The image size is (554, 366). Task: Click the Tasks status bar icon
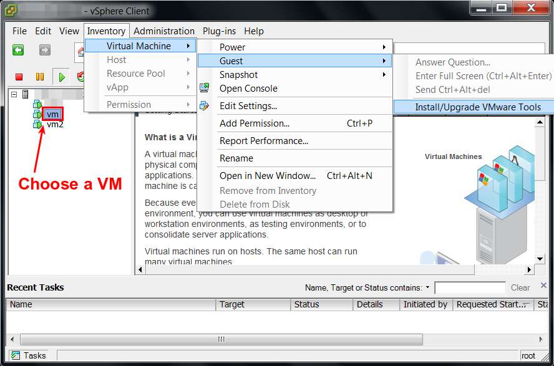click(x=15, y=355)
